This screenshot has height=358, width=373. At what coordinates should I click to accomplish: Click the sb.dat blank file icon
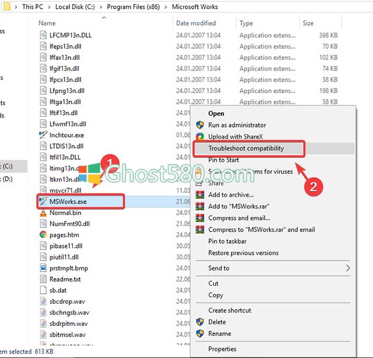43,290
